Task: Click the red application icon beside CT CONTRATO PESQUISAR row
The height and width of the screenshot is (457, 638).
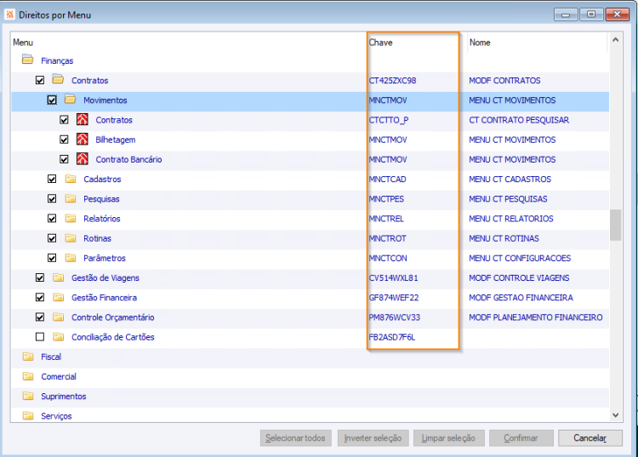Action: [83, 120]
